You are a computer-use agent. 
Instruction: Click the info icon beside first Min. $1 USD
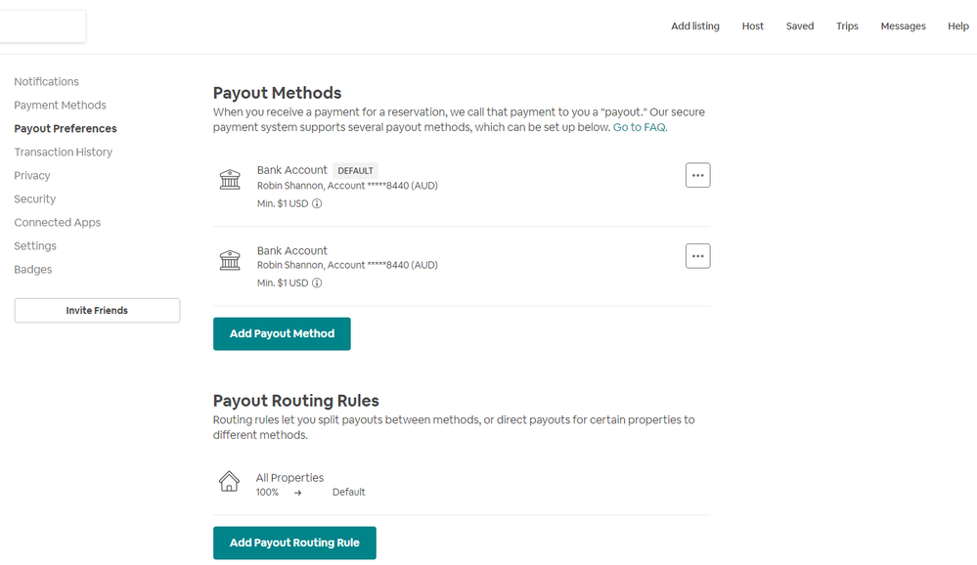317,203
